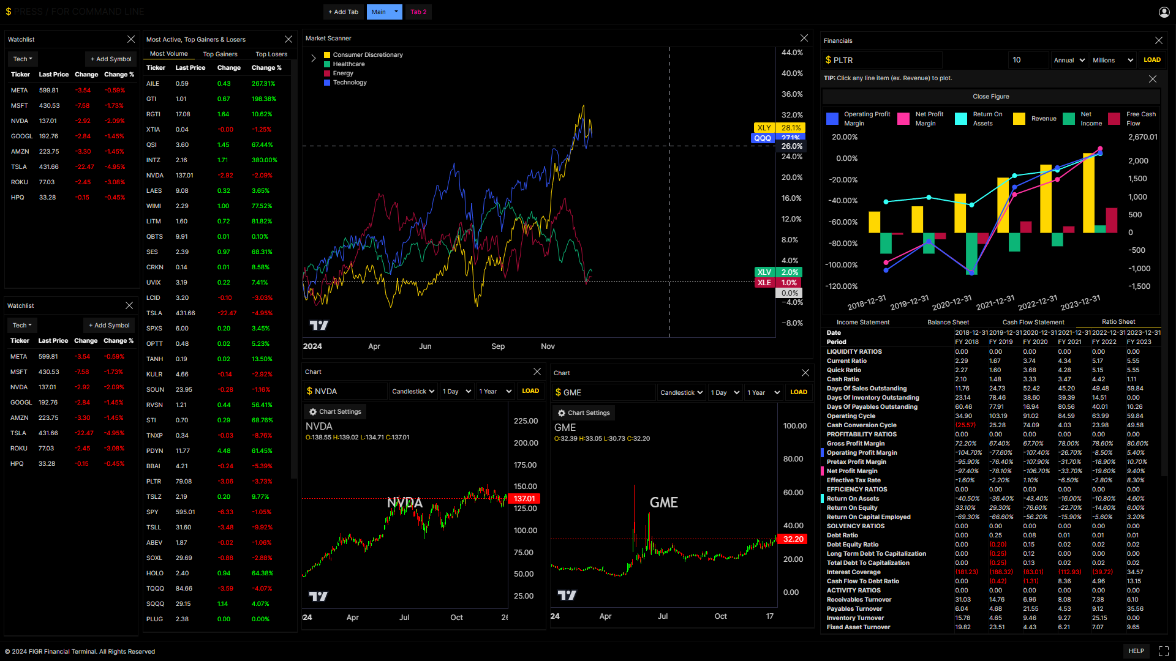
Task: Switch to Top Gainers tab
Action: pos(220,54)
